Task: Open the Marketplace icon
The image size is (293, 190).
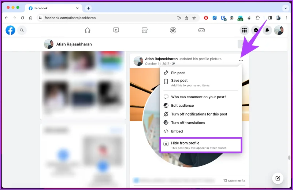Action: 144,30
